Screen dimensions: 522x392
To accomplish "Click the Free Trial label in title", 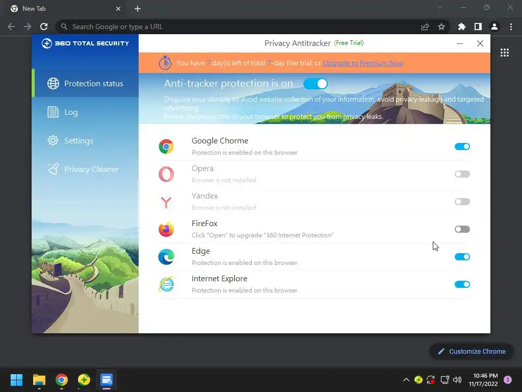I will [349, 43].
